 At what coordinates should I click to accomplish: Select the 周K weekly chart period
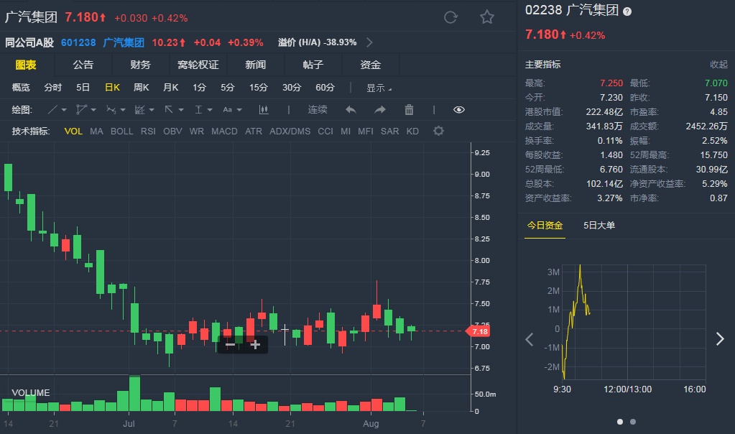141,88
